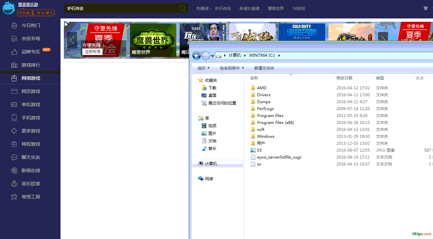Click the bar chart icon beside 游戏排行
Viewport: 433px width, 239px height.
coord(14,65)
